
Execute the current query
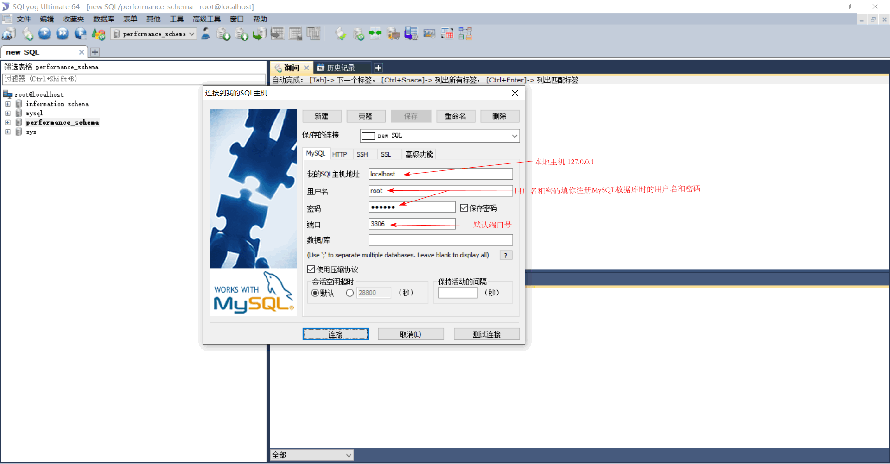pyautogui.click(x=44, y=33)
